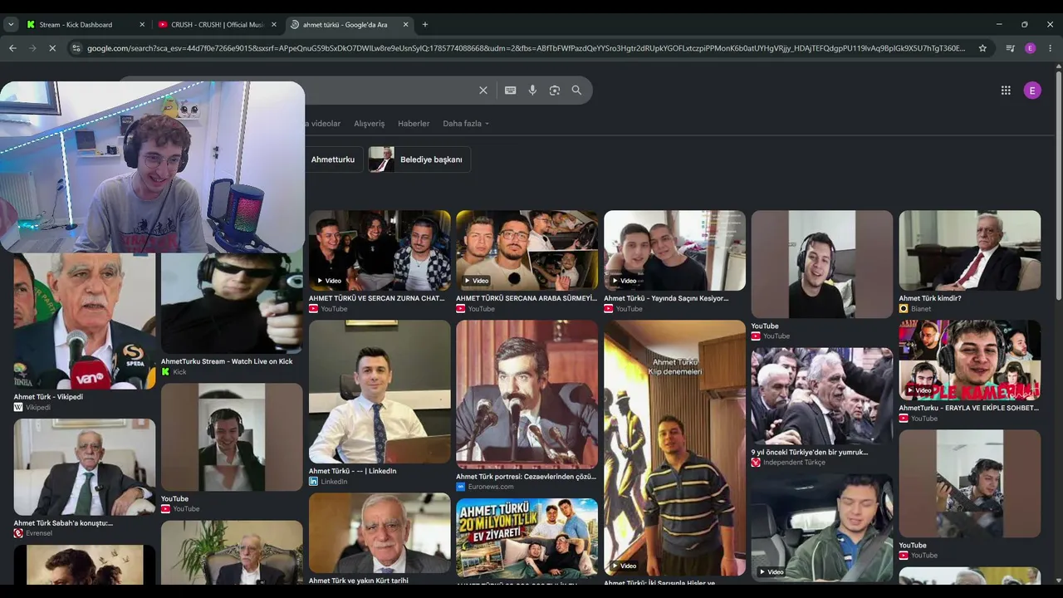Image resolution: width=1063 pixels, height=598 pixels.
Task: Open the Chrome three-dot menu
Action: point(1051,48)
